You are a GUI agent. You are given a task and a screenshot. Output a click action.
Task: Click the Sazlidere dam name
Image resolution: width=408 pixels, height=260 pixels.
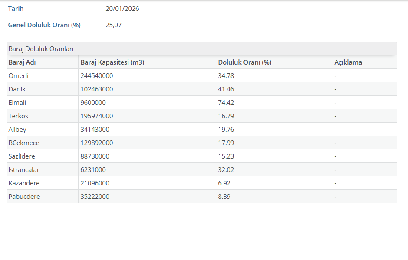22,156
